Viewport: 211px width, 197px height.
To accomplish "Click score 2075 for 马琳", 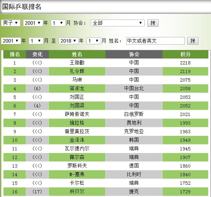I will click(185, 80).
